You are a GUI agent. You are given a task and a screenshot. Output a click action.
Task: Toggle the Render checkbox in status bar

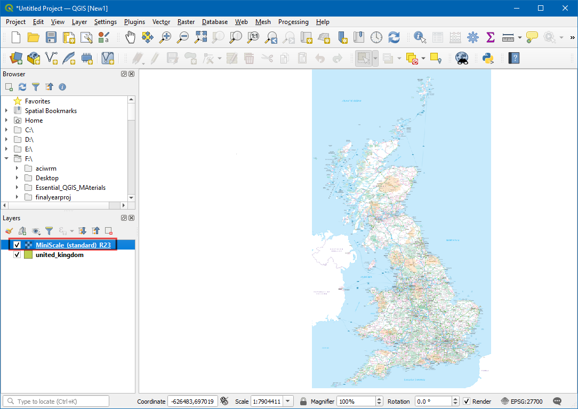point(467,402)
